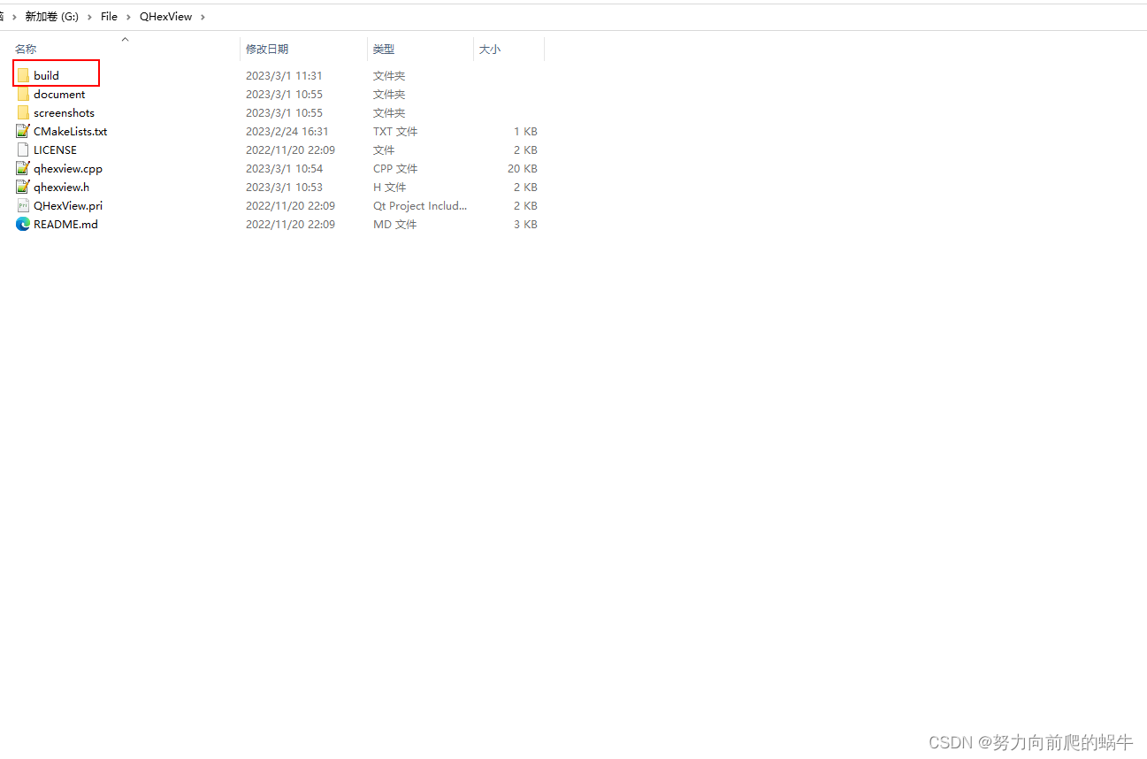The image size is (1147, 759).
Task: Sort by 修改日期 column header
Action: click(267, 49)
